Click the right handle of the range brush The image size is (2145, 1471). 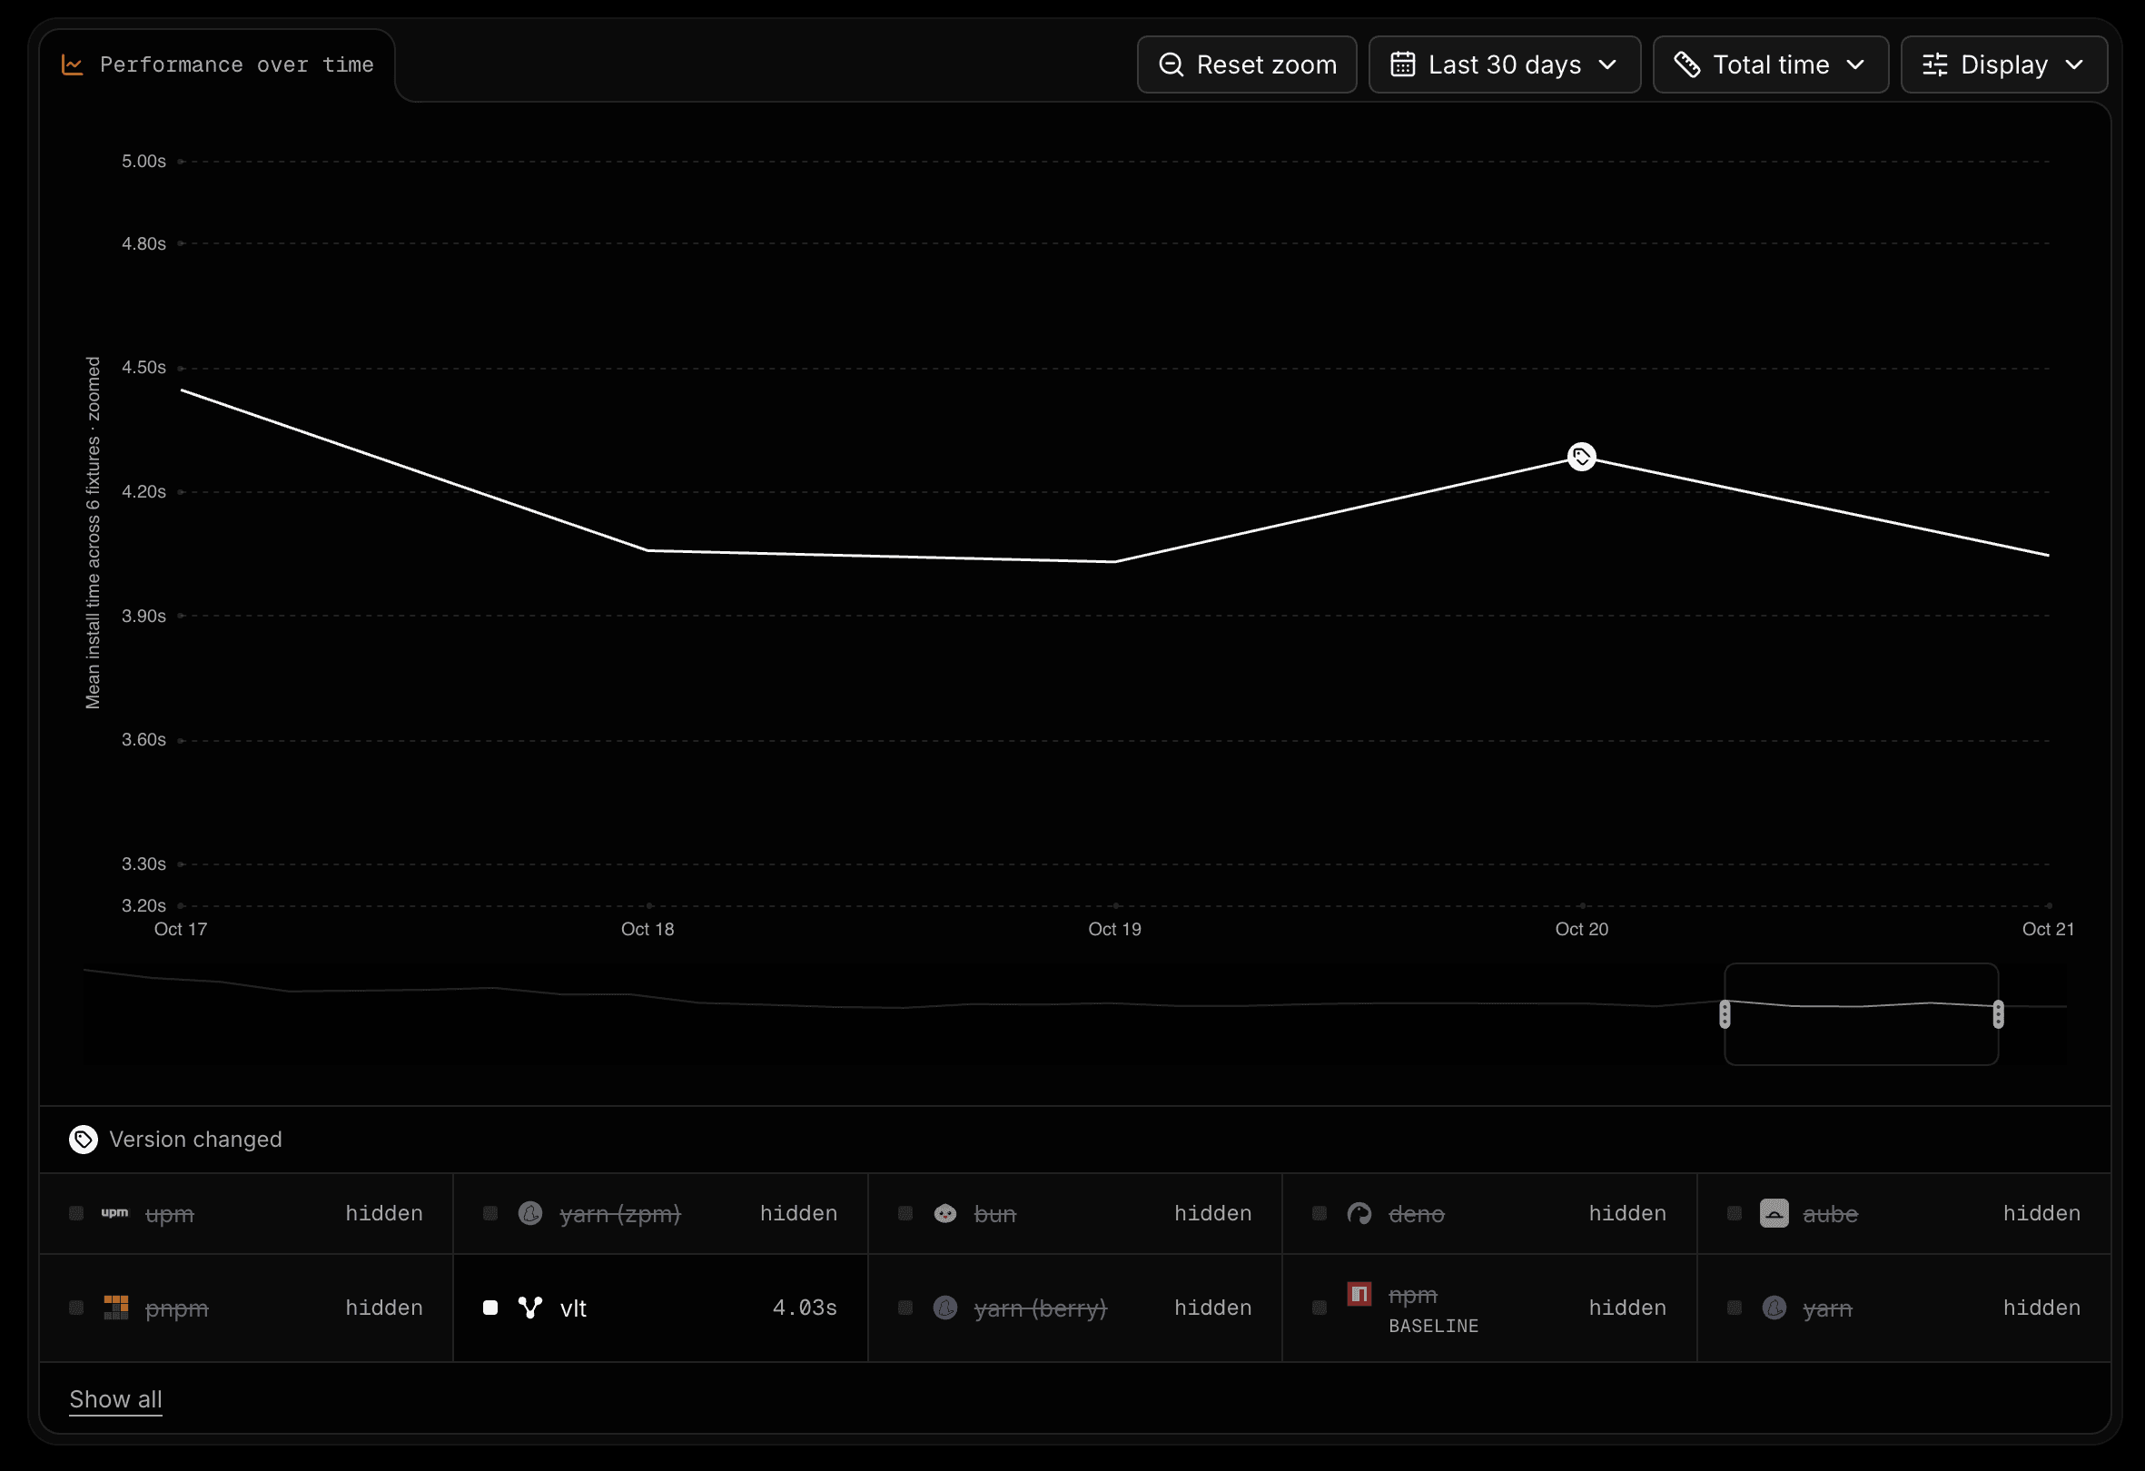1998,1014
